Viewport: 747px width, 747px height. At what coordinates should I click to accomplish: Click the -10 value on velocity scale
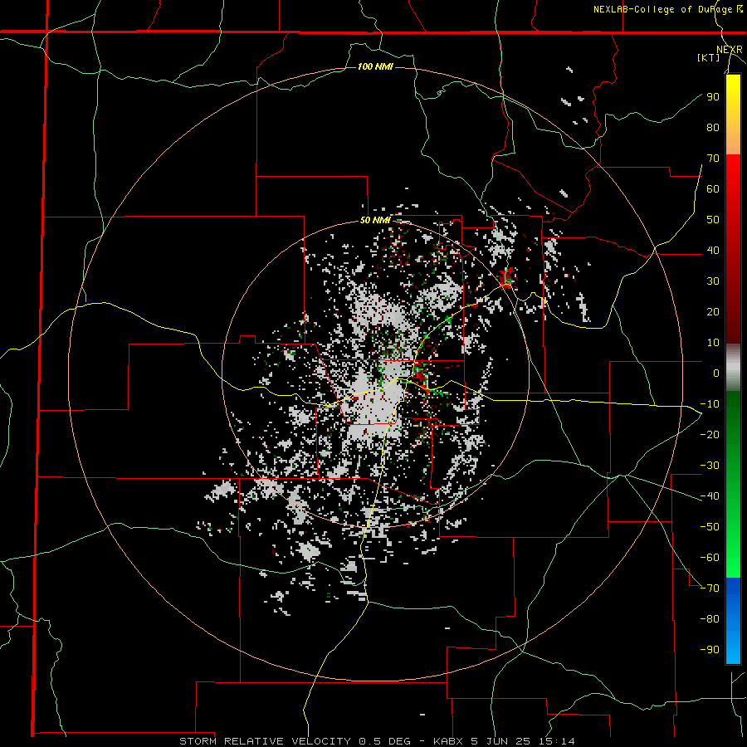pos(710,404)
